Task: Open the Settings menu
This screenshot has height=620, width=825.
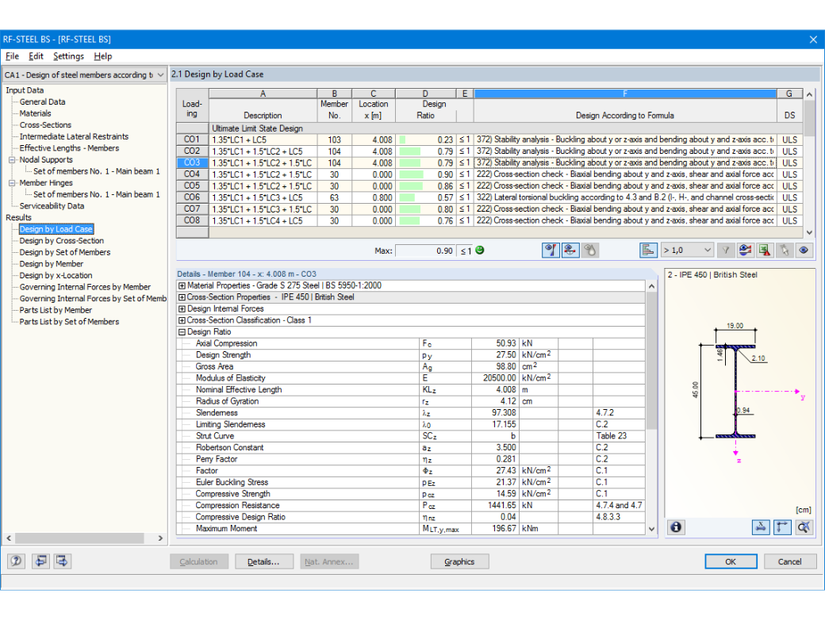Action: (x=68, y=56)
